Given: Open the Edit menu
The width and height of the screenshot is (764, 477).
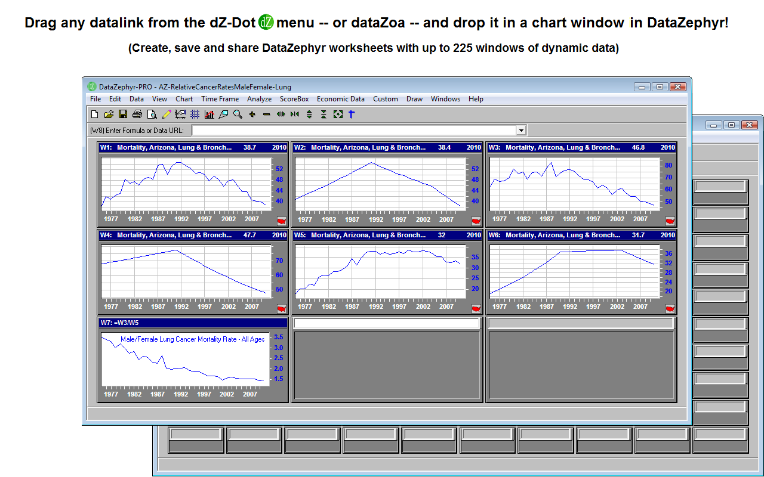Looking at the screenshot, I should (x=115, y=99).
